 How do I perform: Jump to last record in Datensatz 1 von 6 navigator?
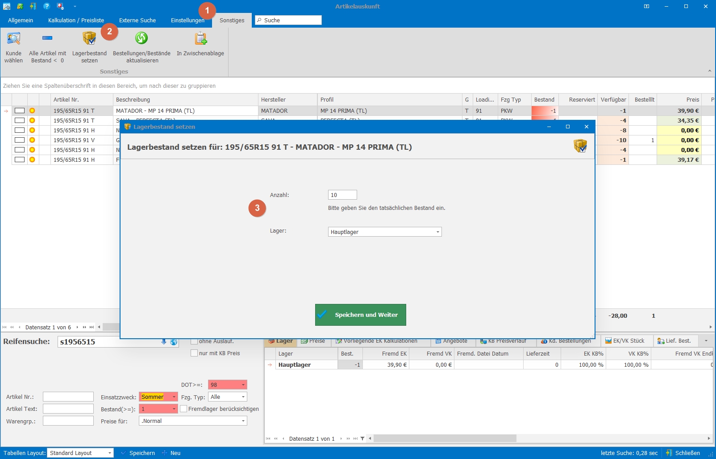tap(92, 327)
